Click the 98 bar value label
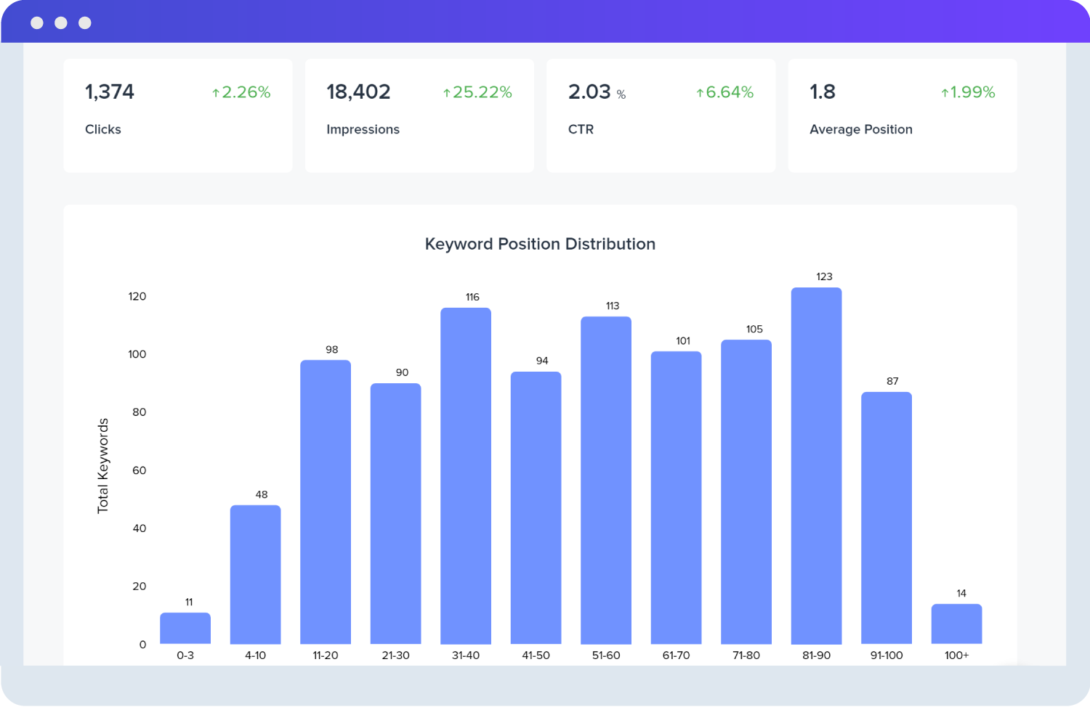This screenshot has width=1090, height=707. click(332, 349)
